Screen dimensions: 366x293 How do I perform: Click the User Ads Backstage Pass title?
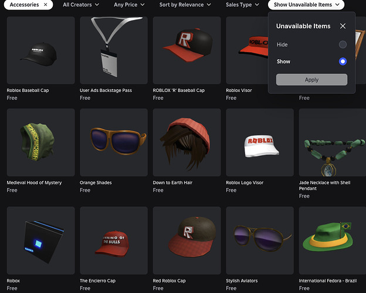pos(106,90)
